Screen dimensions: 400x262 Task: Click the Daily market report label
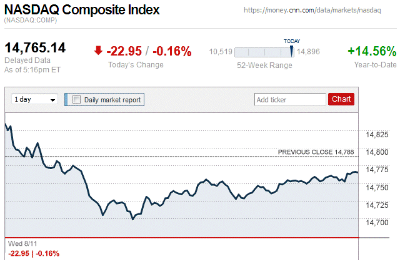coord(112,100)
